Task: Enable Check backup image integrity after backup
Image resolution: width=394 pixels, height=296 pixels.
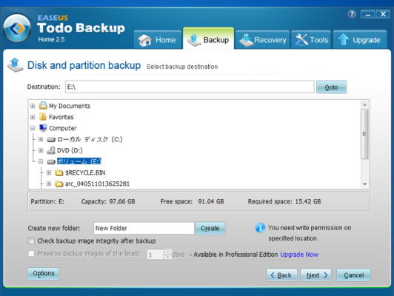Action: [x=31, y=240]
